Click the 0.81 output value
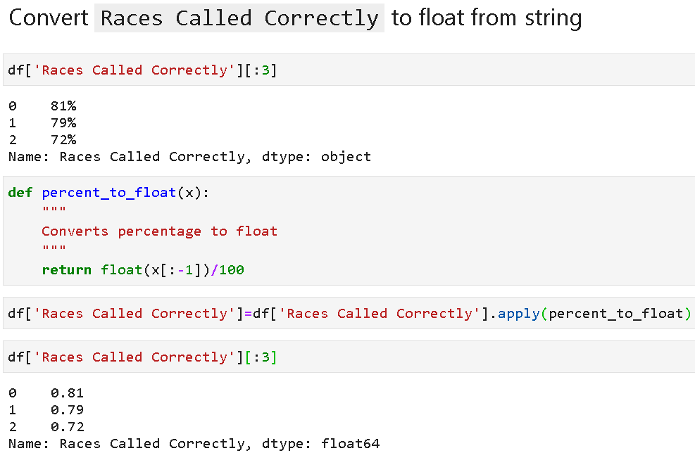695x453 pixels. (67, 393)
